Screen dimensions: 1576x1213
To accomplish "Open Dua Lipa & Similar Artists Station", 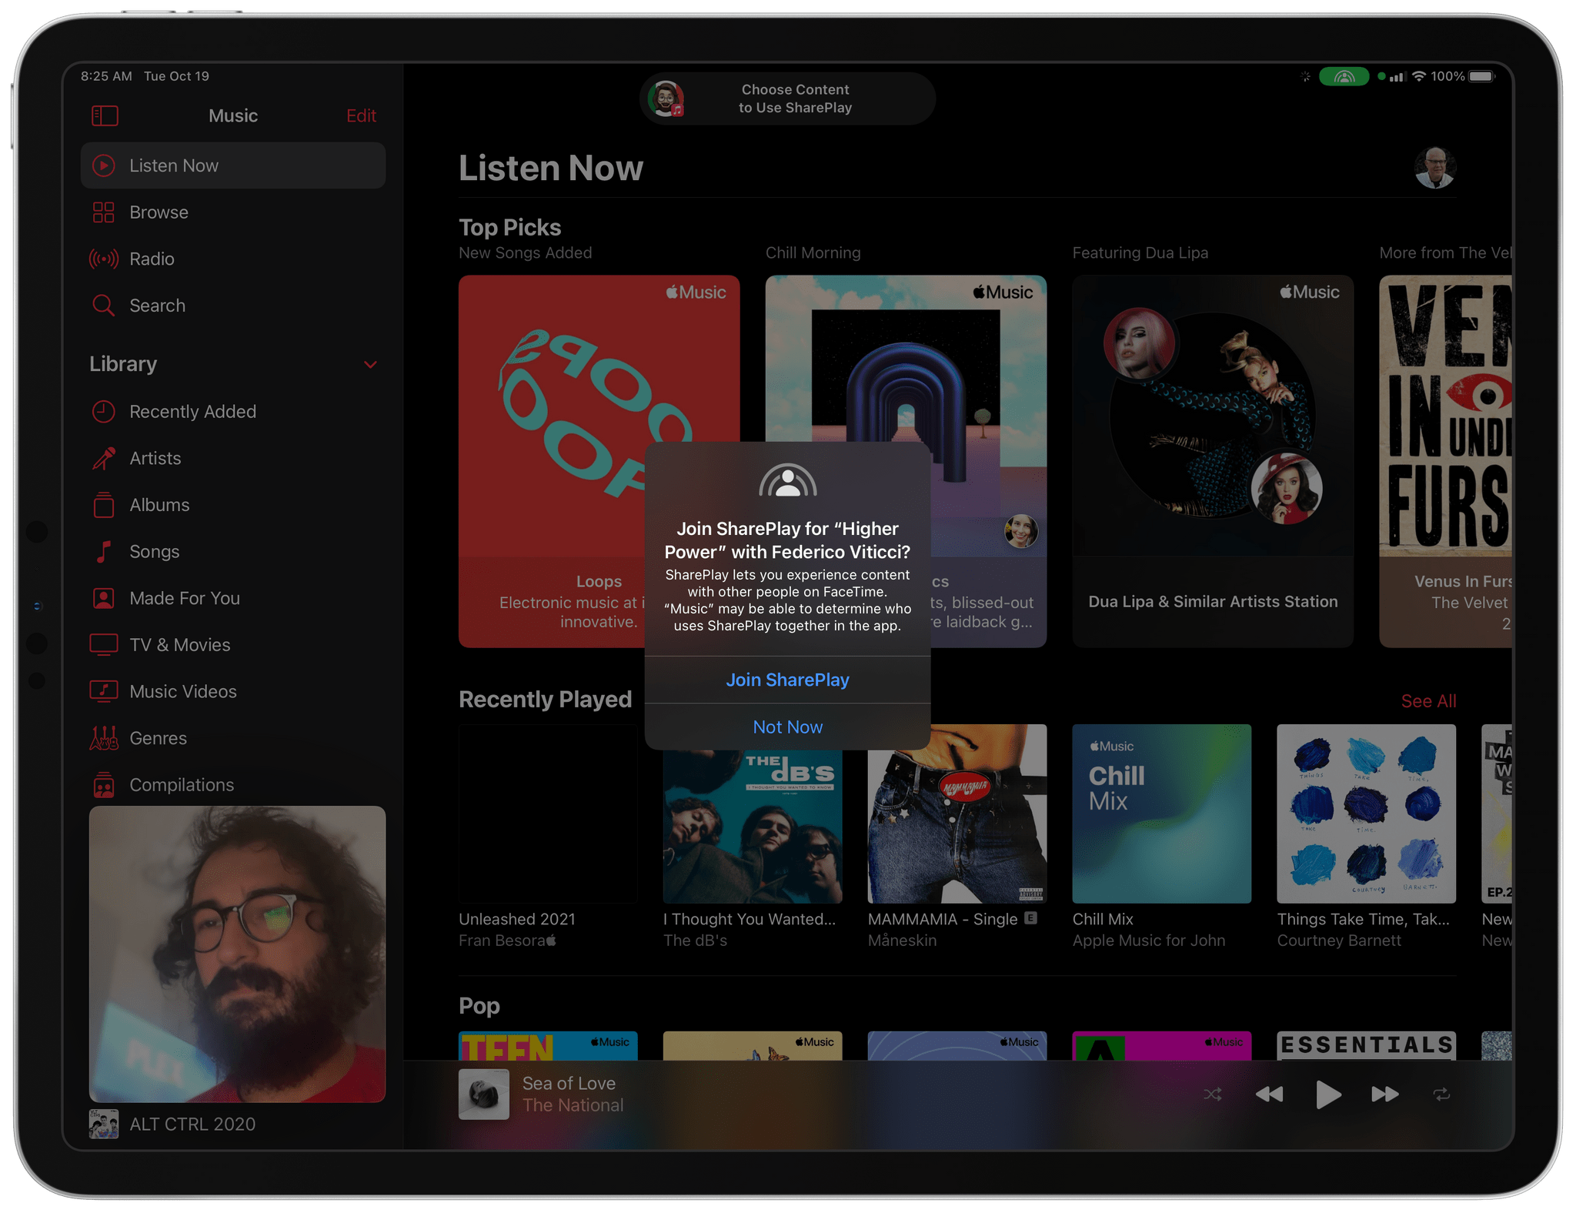I will coord(1213,462).
